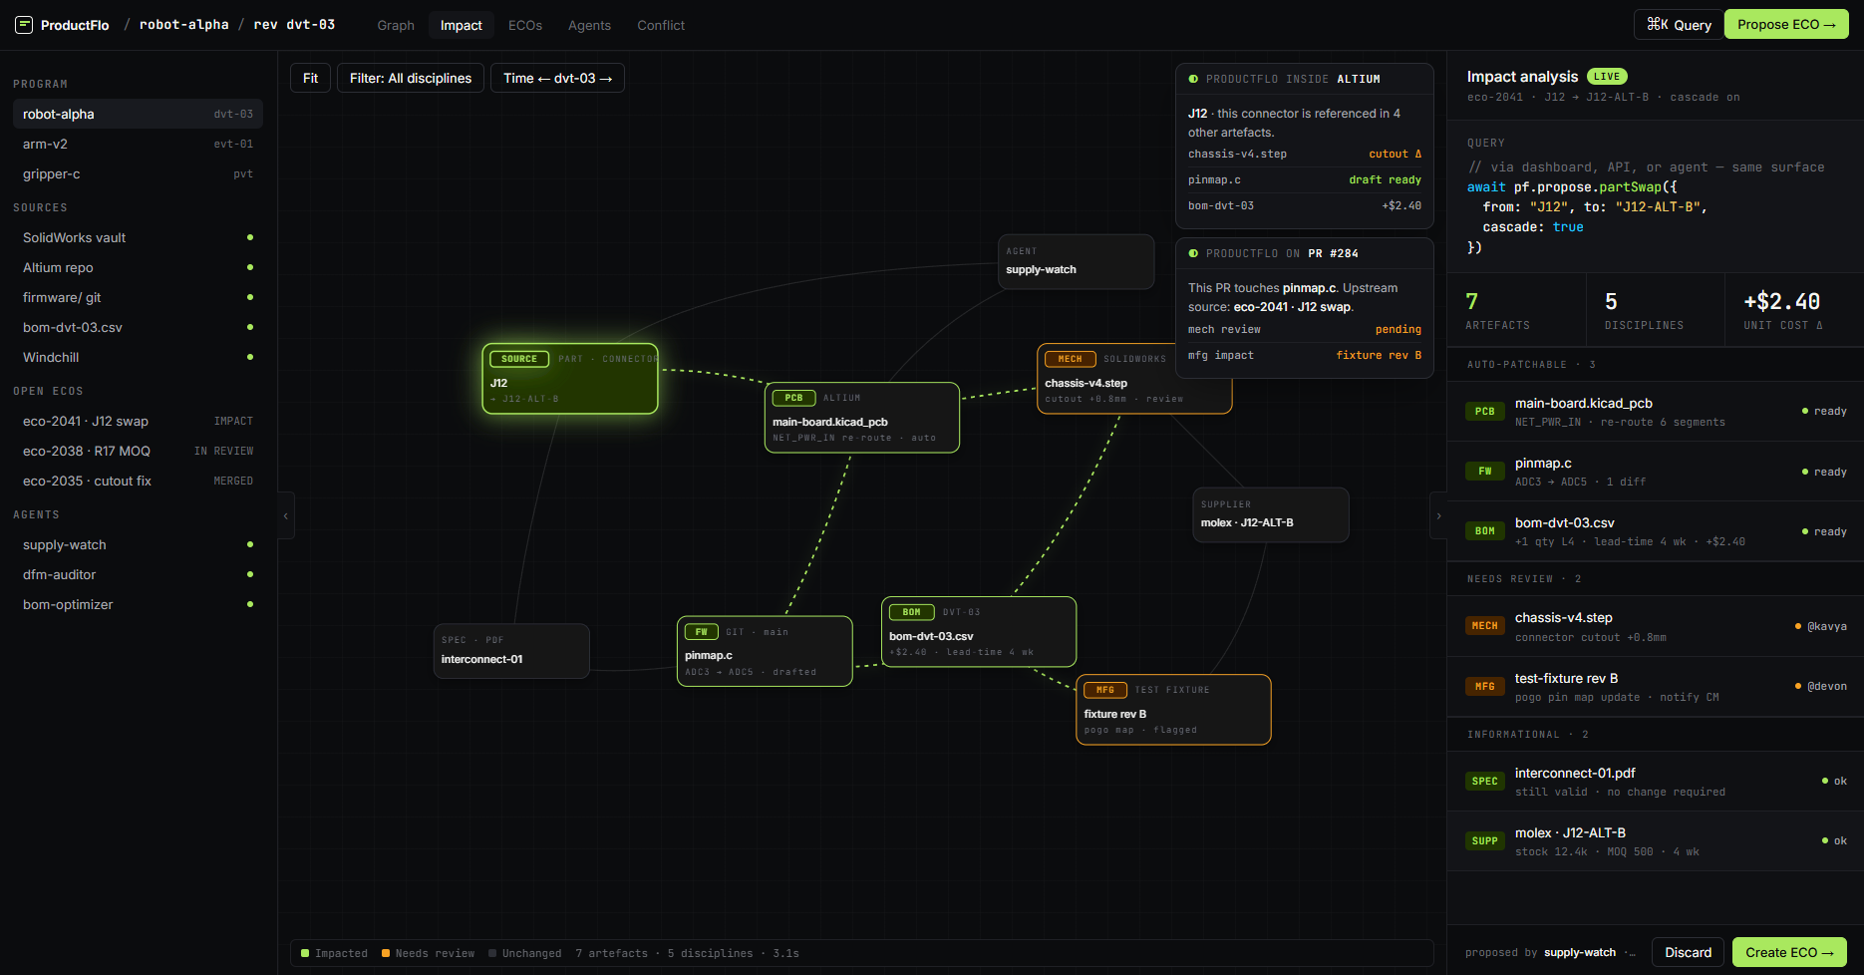Open the Filter: All disciplines dropdown
1864x975 pixels.
pyautogui.click(x=411, y=78)
